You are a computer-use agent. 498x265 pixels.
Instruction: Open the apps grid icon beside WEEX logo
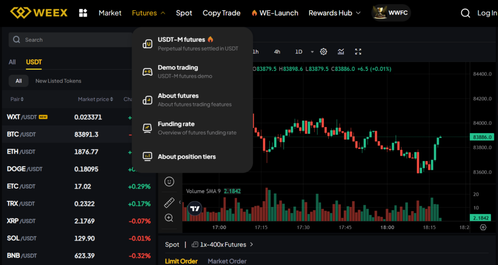(83, 13)
